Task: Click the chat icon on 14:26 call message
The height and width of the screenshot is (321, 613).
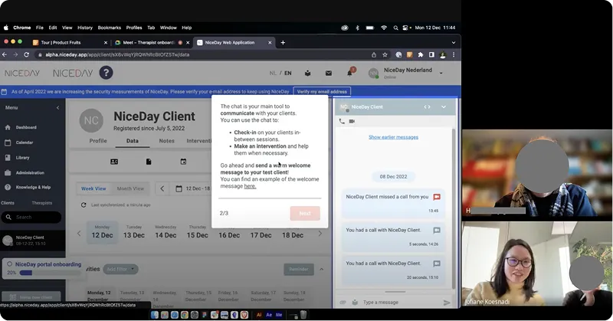Action: 437,231
